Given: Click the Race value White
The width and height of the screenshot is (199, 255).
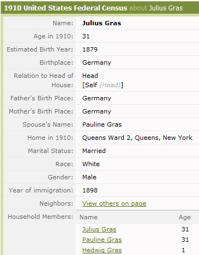Looking at the screenshot, I should click(91, 164).
